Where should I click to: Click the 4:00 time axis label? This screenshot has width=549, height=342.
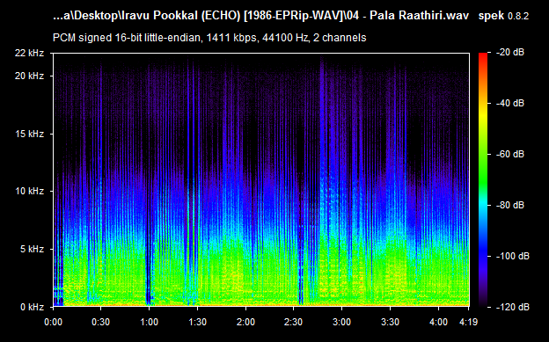pyautogui.click(x=438, y=322)
